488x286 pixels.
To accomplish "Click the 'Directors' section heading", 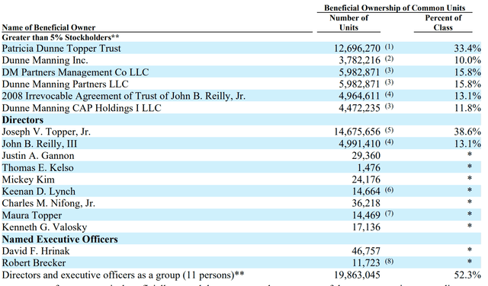I will coord(23,120).
